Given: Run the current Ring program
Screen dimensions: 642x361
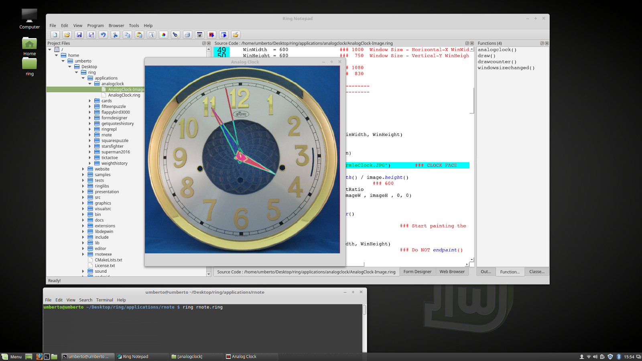Looking at the screenshot, I should click(x=211, y=34).
